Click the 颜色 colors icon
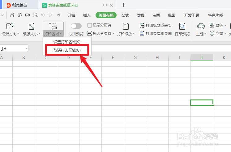231x152 pixels. (212, 25)
